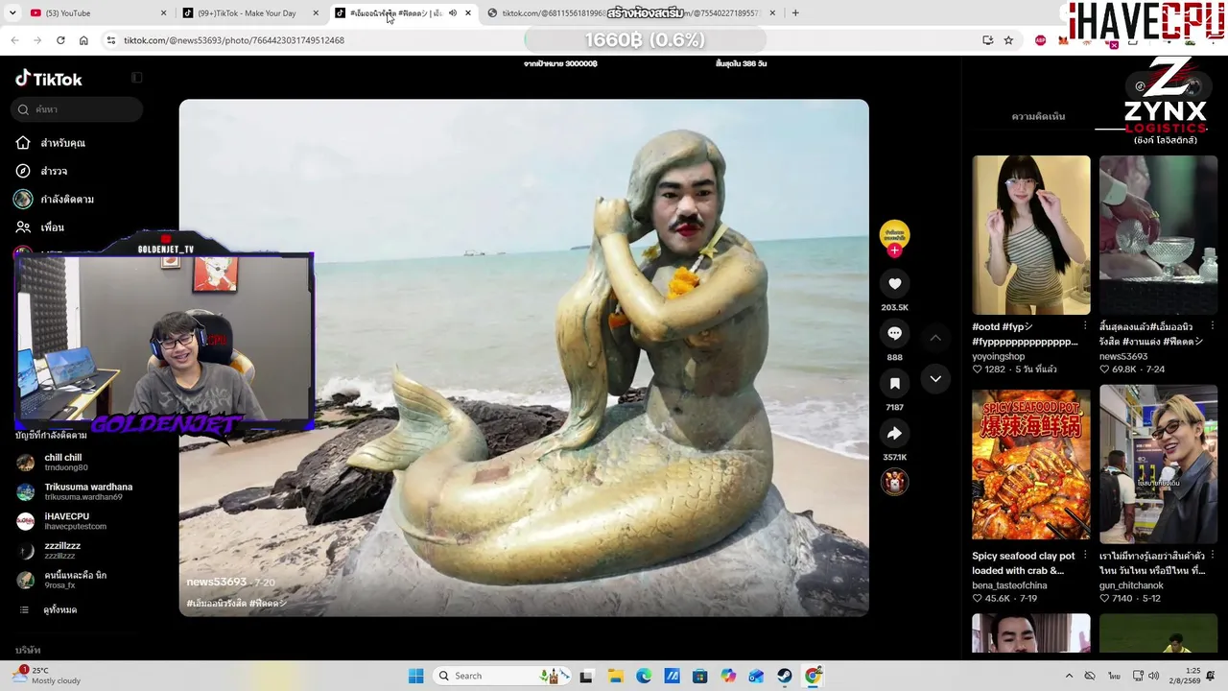Open the crystal glass video thumbnail by news53693
Screen dimensions: 1228x691
pyautogui.click(x=1158, y=235)
